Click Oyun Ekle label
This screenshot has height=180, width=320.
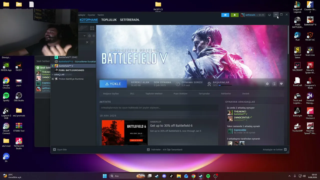click(x=62, y=149)
